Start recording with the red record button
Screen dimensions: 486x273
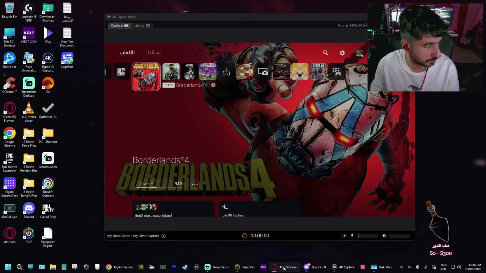[245, 236]
